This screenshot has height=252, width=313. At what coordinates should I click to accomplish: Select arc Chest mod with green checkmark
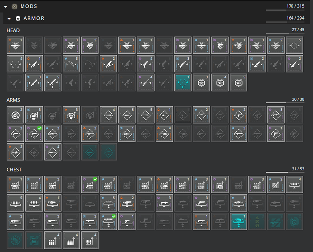pos(108,221)
